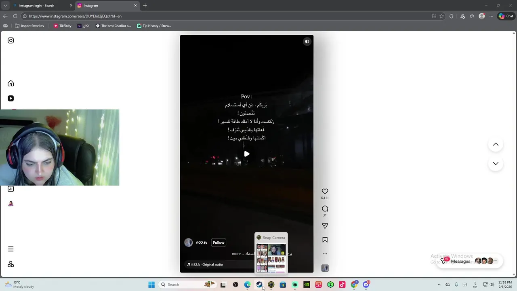Open the tab actions dropdown
This screenshot has width=517, height=291.
pos(5,6)
